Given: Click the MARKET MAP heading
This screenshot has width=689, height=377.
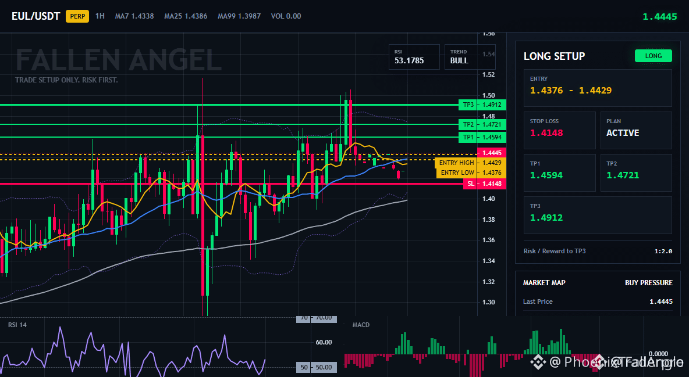Looking at the screenshot, I should click(544, 283).
